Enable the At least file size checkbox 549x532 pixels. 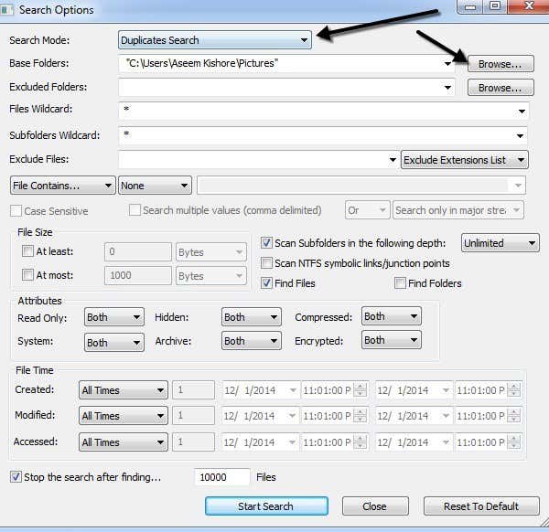27,250
